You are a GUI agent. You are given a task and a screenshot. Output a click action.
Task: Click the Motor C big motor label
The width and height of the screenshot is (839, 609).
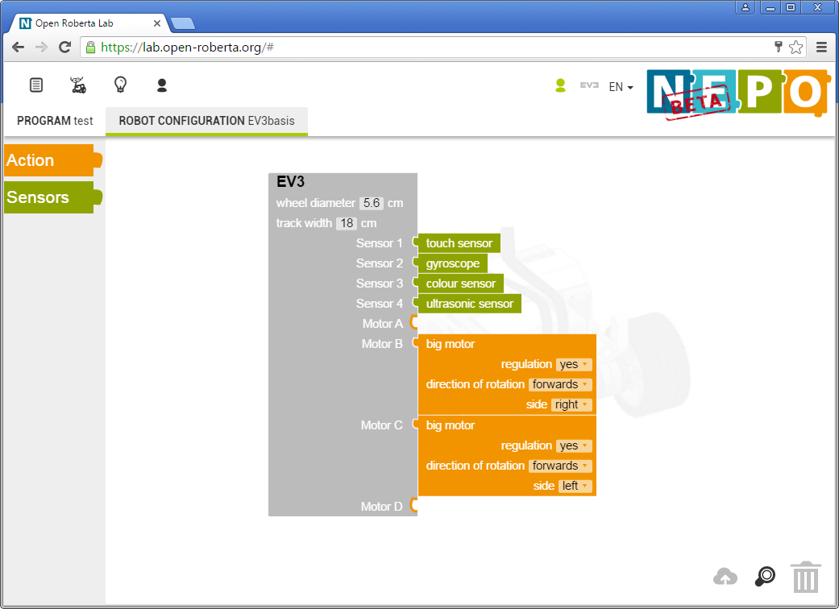pos(450,425)
